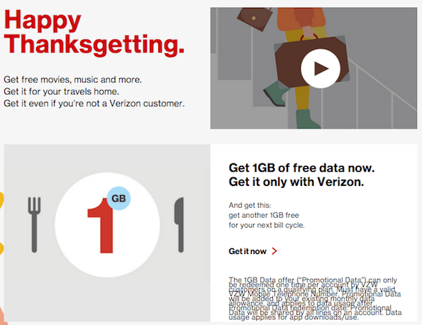Click the brown suitcase in the video
The image size is (422, 325).
[312, 63]
